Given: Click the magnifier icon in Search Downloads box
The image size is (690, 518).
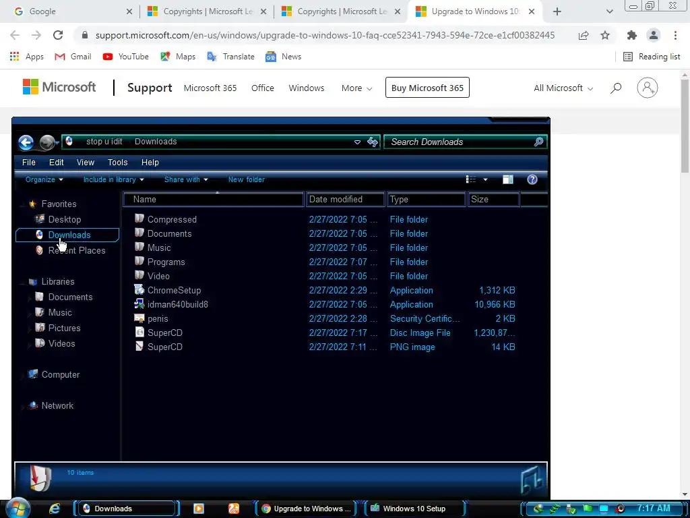Looking at the screenshot, I should point(538,142).
